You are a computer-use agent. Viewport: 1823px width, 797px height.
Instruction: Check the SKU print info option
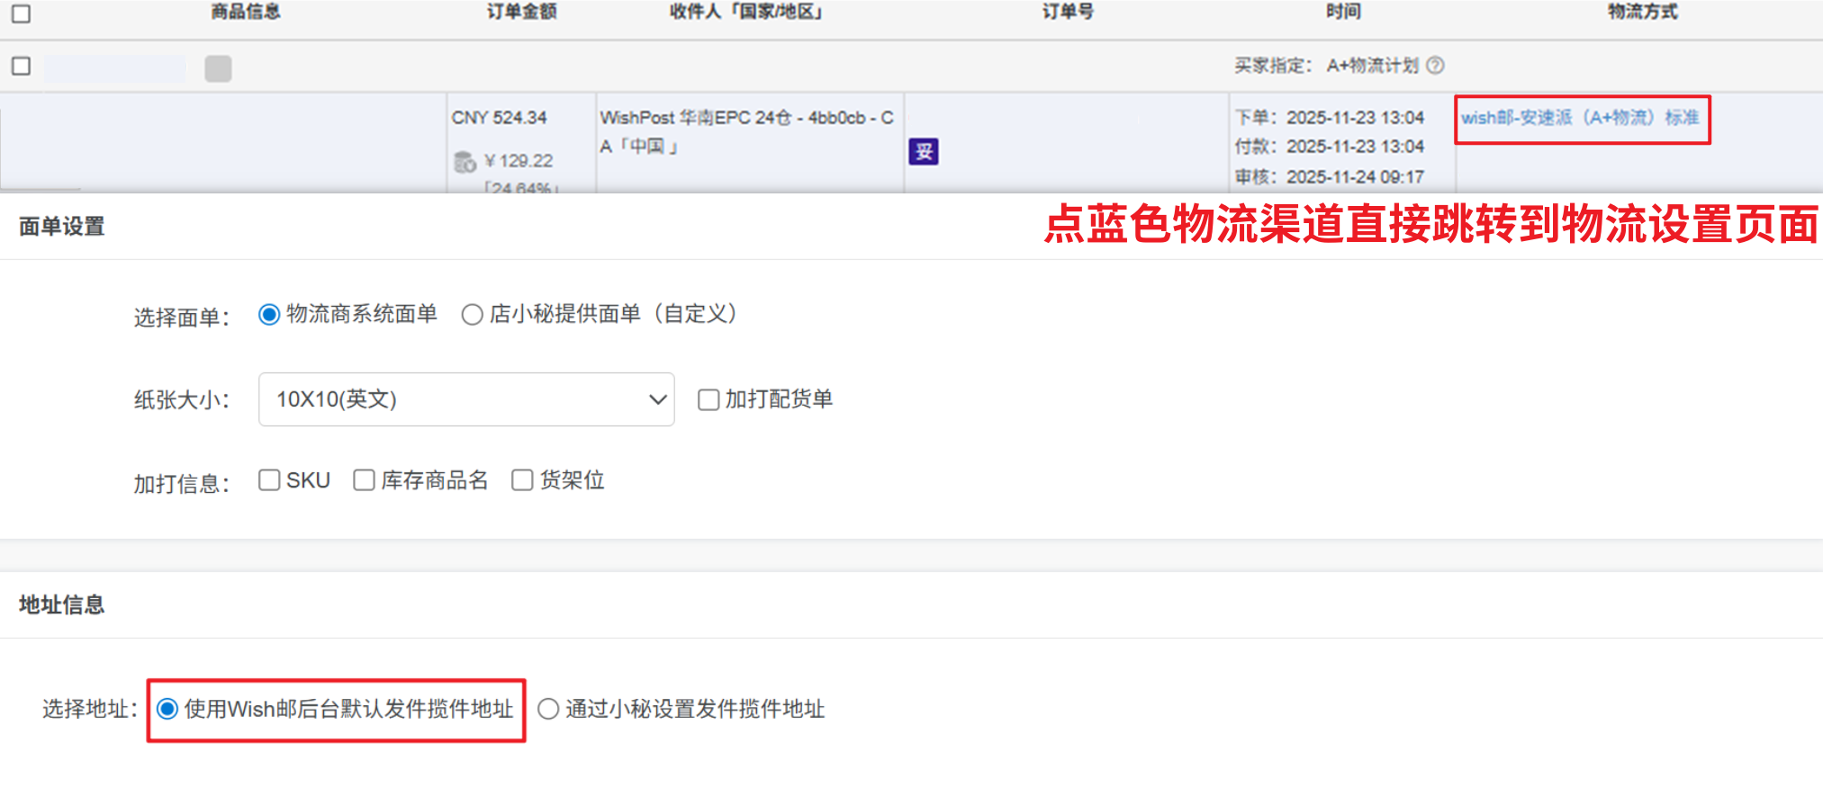[269, 480]
